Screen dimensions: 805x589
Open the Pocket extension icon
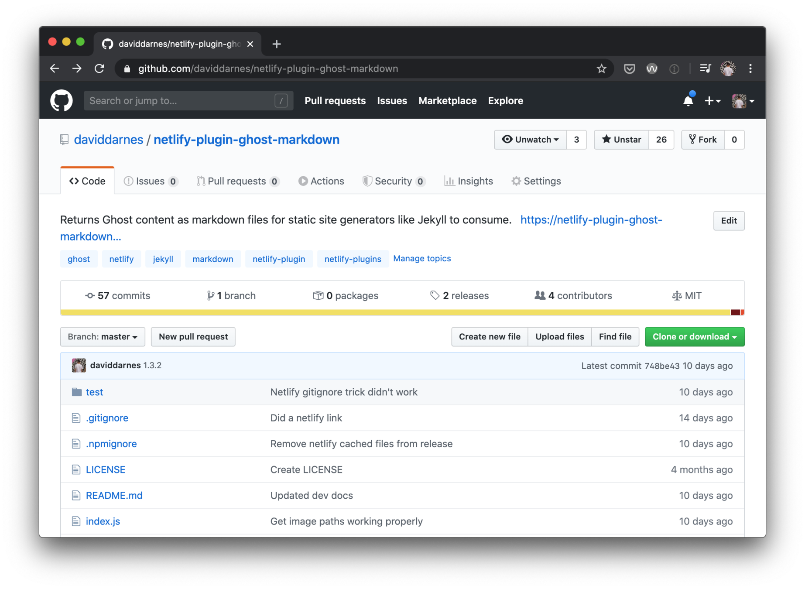click(629, 68)
